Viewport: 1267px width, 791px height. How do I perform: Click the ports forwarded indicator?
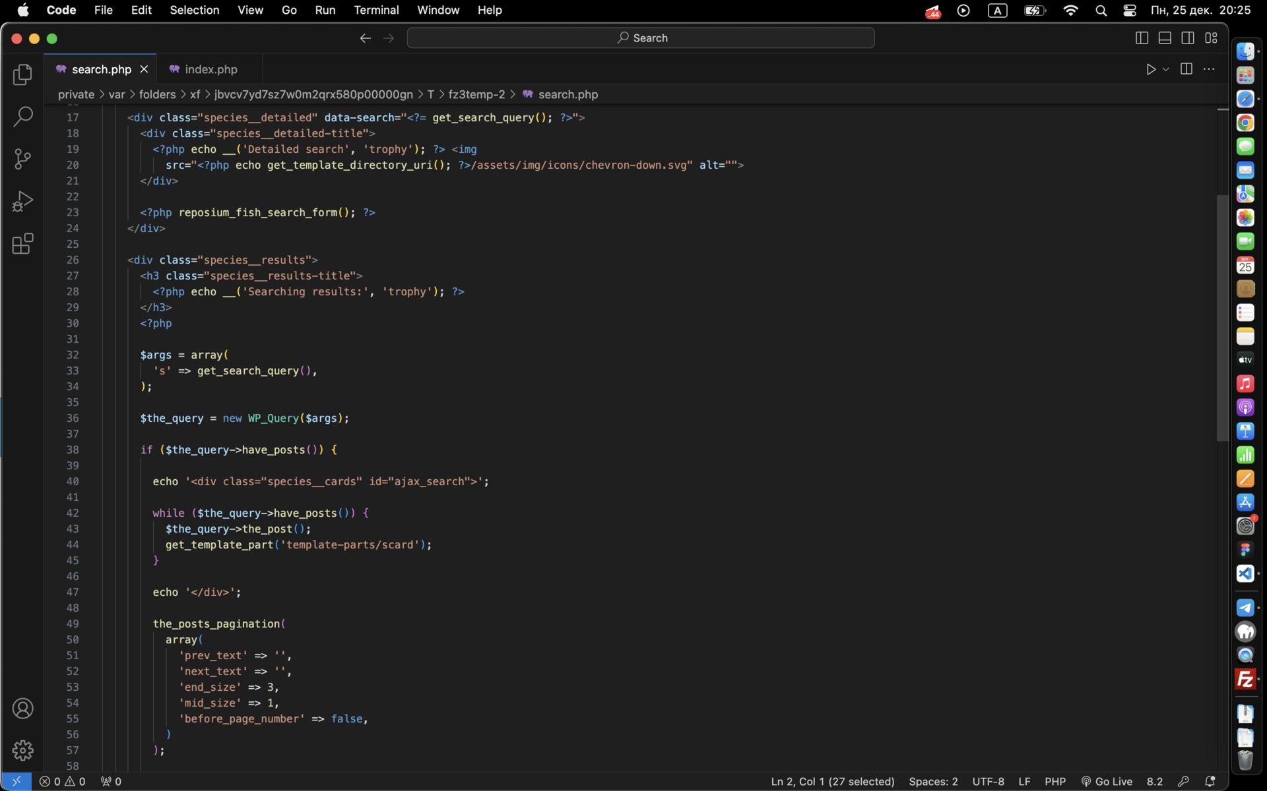click(x=111, y=781)
